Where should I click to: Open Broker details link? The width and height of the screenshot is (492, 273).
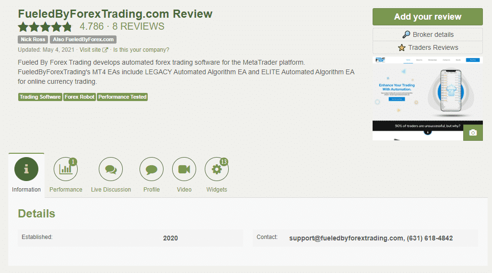[x=428, y=34]
